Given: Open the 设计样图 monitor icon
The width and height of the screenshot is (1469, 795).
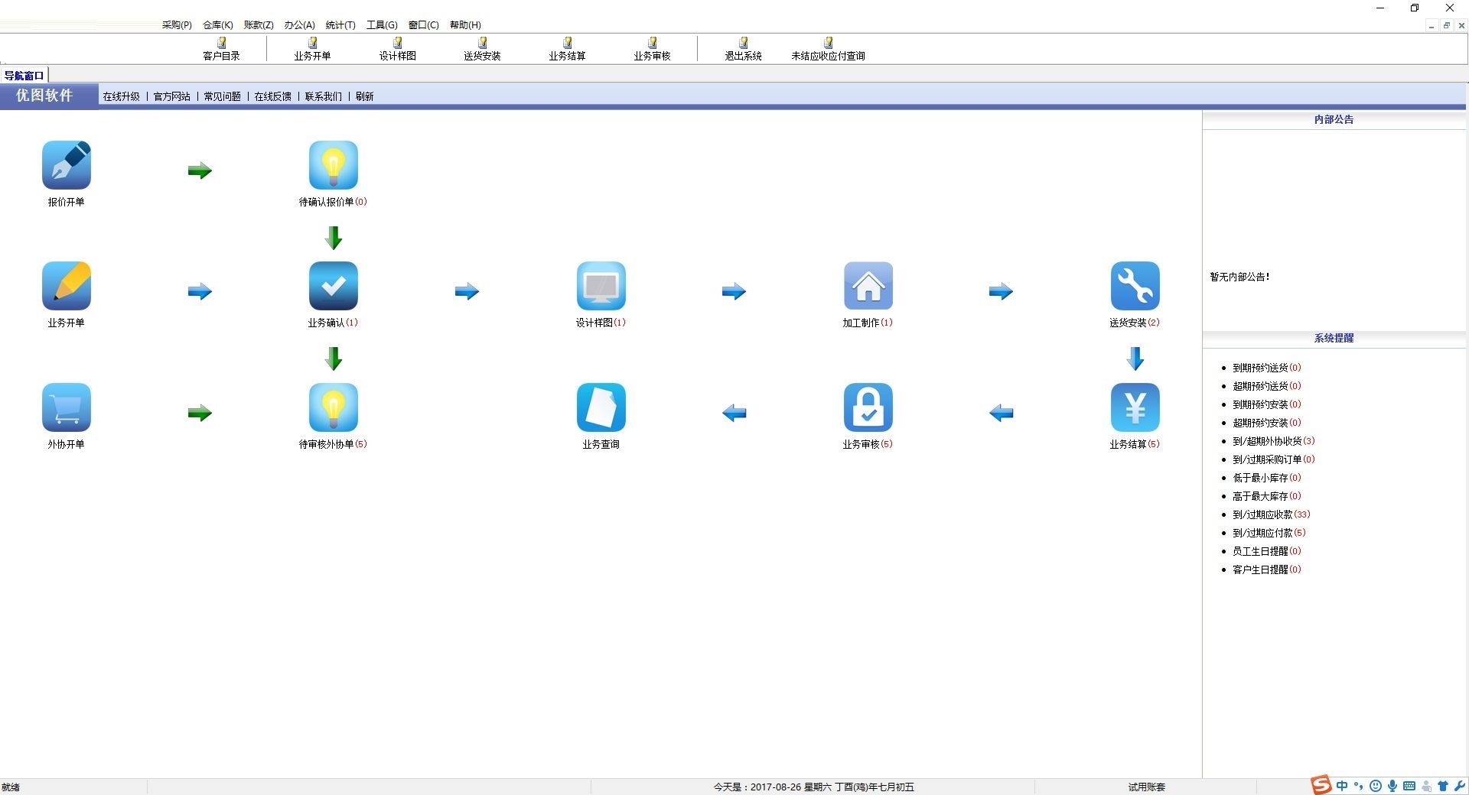Looking at the screenshot, I should click(601, 286).
